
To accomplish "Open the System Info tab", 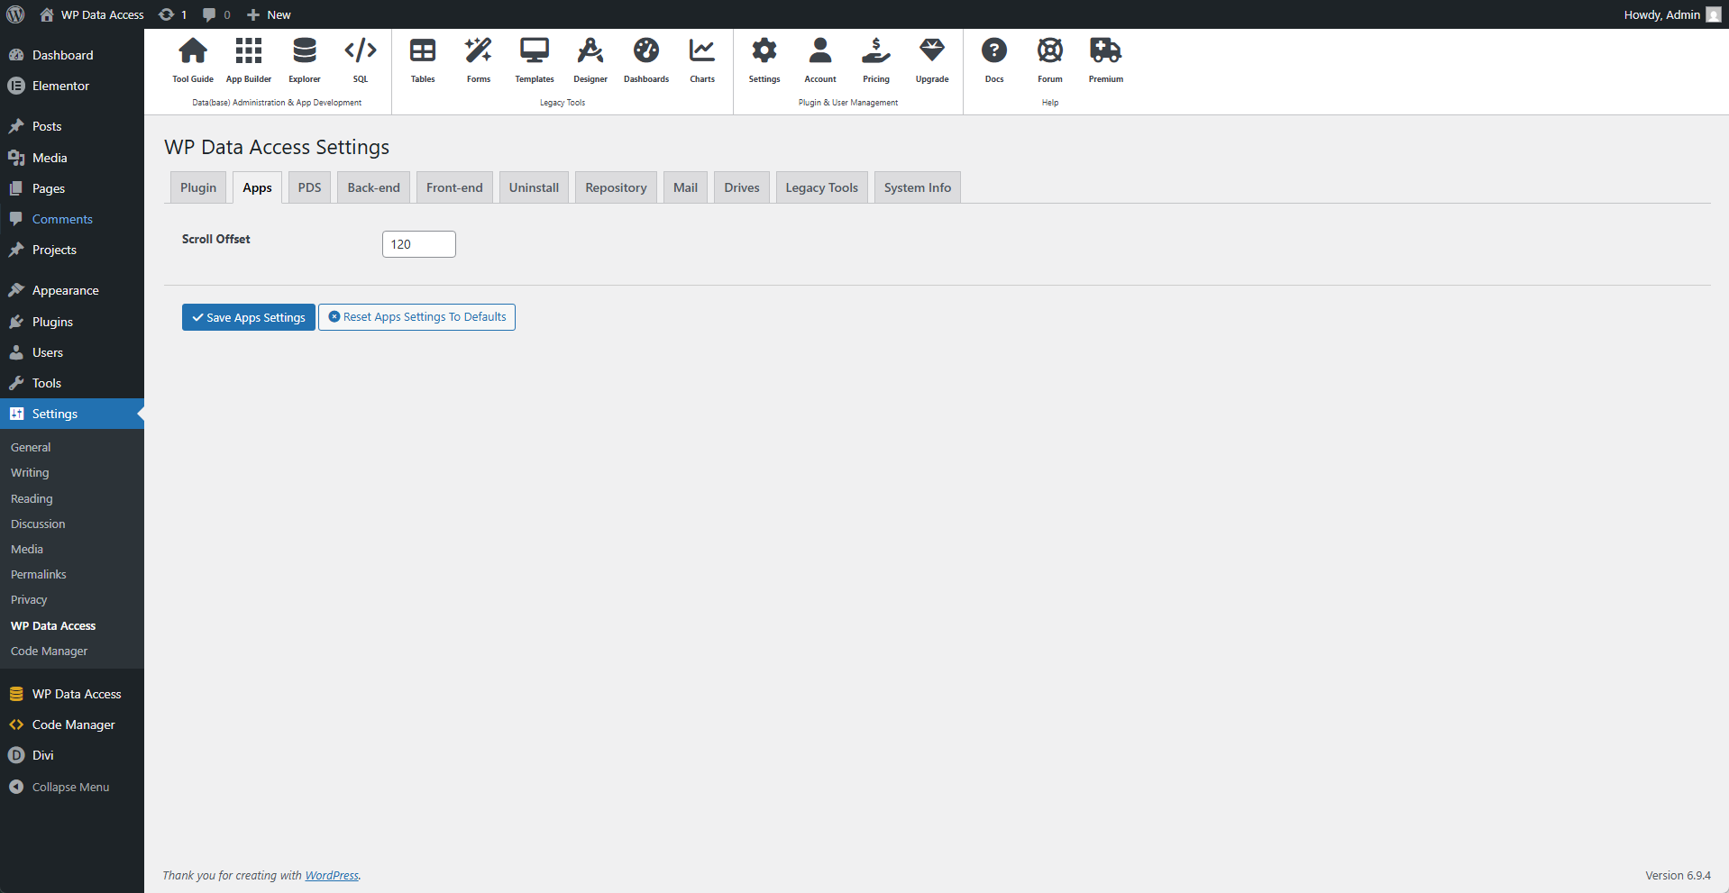I will (x=917, y=187).
